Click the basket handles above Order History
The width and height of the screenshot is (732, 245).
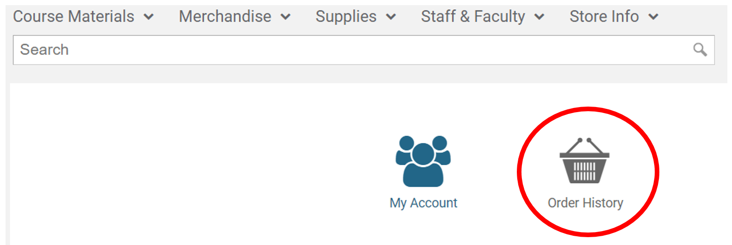[584, 145]
